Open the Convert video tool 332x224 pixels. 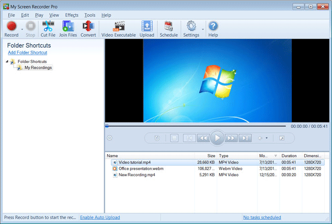(x=88, y=29)
